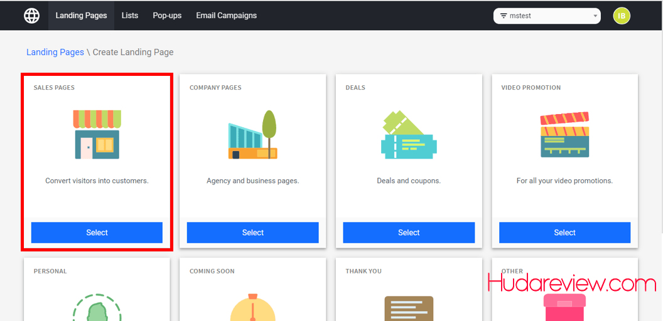Click the Thank You note icon
This screenshot has height=321, width=663.
(x=409, y=308)
